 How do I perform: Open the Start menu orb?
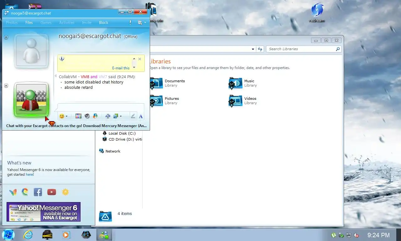click(8, 235)
